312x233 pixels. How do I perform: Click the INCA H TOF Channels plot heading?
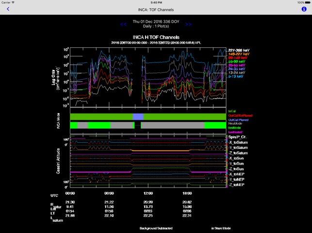click(156, 37)
